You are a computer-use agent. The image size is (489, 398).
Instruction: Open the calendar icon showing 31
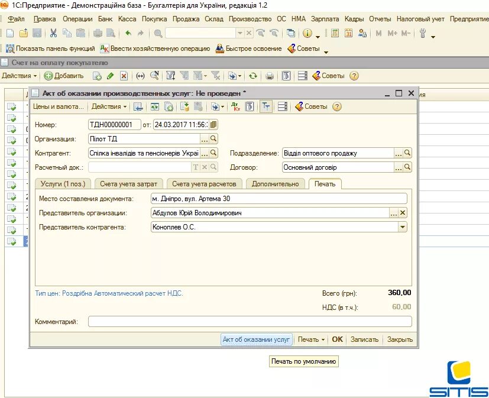[x=349, y=33]
